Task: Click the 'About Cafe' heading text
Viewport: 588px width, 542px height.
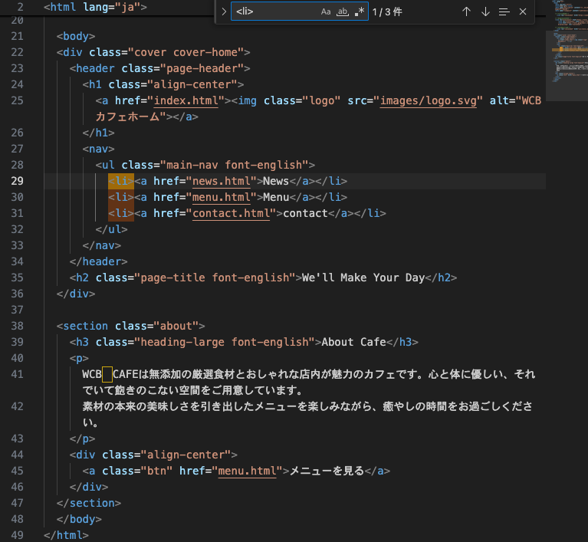Action: click(353, 342)
